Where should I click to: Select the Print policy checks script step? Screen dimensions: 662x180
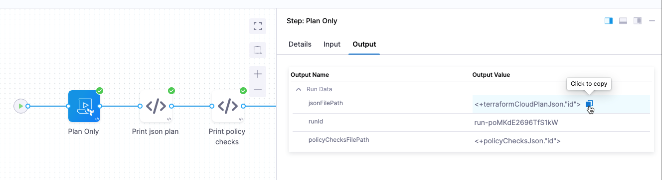coord(228,106)
